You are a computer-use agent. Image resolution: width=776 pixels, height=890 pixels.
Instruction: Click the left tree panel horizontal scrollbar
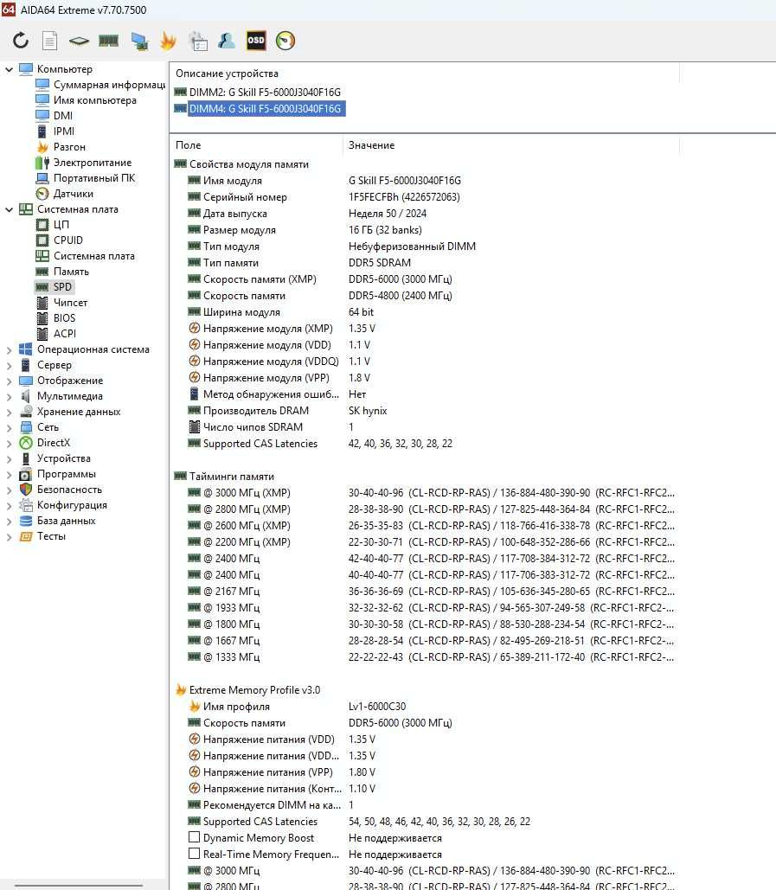click(x=79, y=885)
